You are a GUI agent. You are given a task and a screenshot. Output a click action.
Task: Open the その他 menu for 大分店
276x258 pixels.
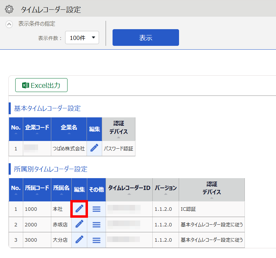point(97,240)
